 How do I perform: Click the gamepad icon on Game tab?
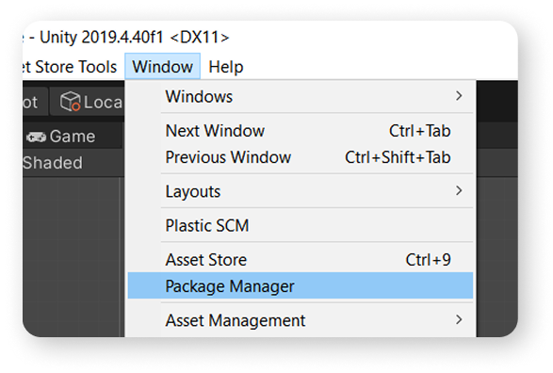[36, 137]
